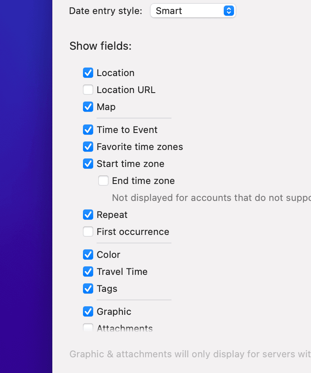This screenshot has height=373, width=311.
Task: Click the up-down chevrons on Smart selector
Action: click(228, 11)
